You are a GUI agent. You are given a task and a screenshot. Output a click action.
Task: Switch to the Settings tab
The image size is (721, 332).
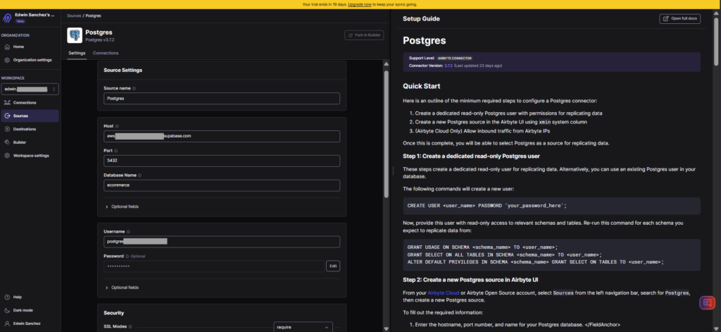(x=77, y=53)
